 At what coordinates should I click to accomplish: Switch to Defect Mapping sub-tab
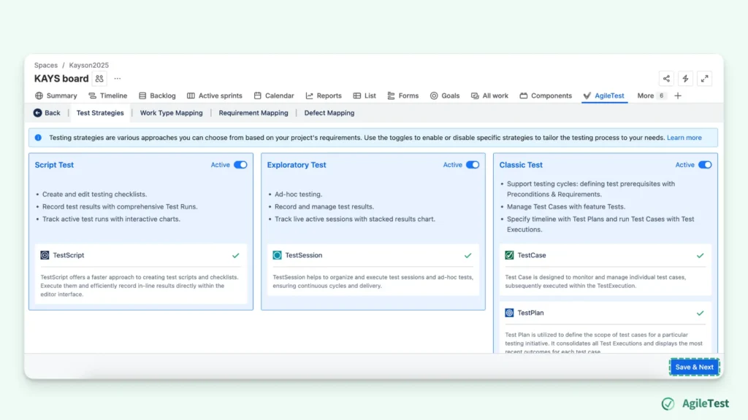coord(329,113)
